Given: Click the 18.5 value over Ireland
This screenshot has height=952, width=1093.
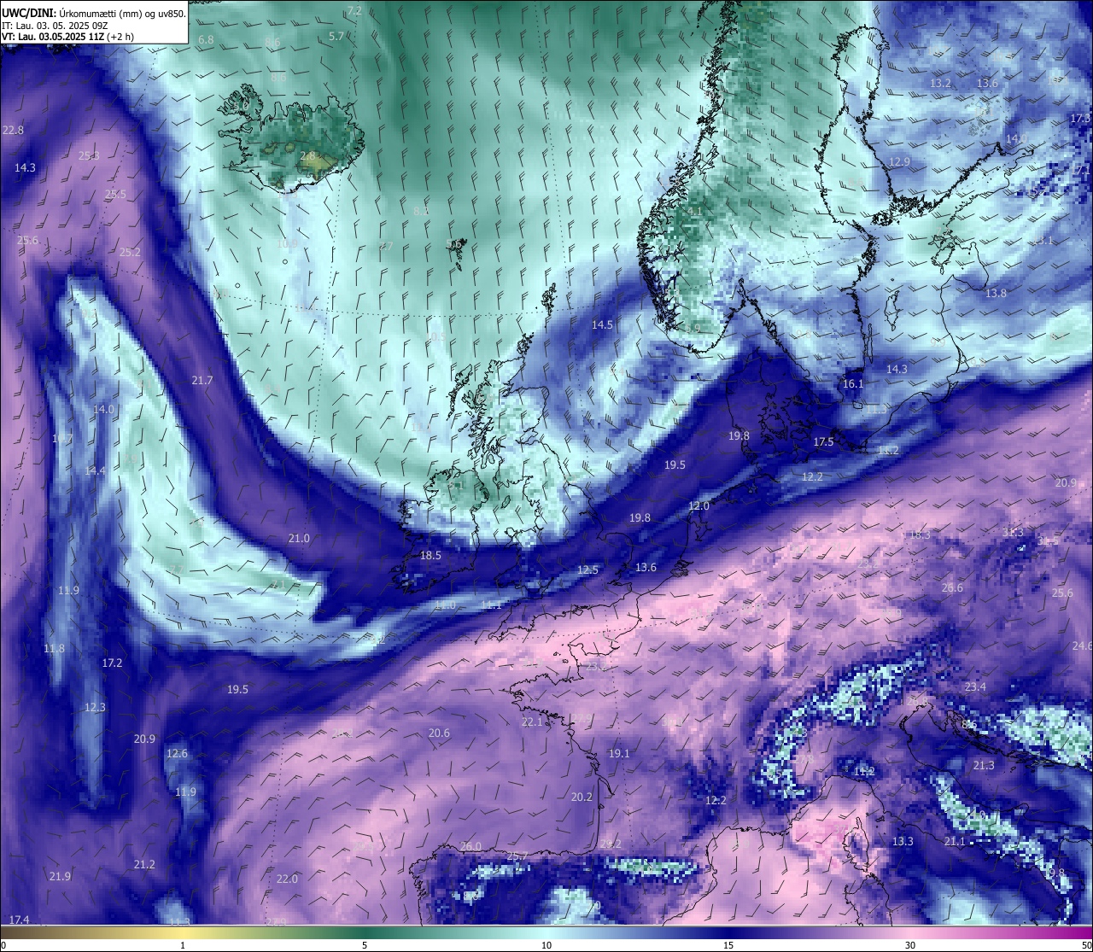Looking at the screenshot, I should click(430, 556).
